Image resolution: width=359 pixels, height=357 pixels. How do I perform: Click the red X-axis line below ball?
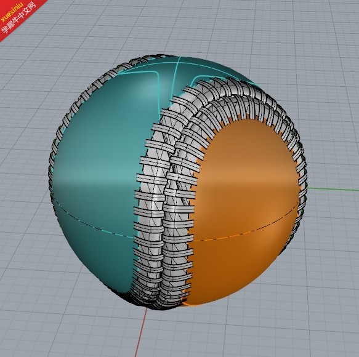[141, 332]
